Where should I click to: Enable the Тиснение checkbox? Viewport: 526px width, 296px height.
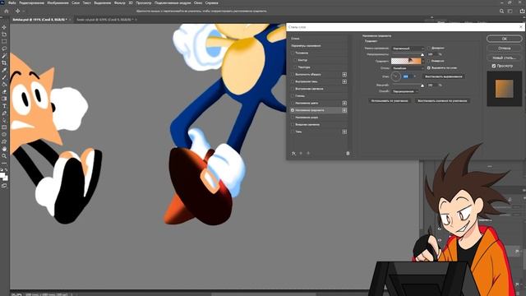293,53
